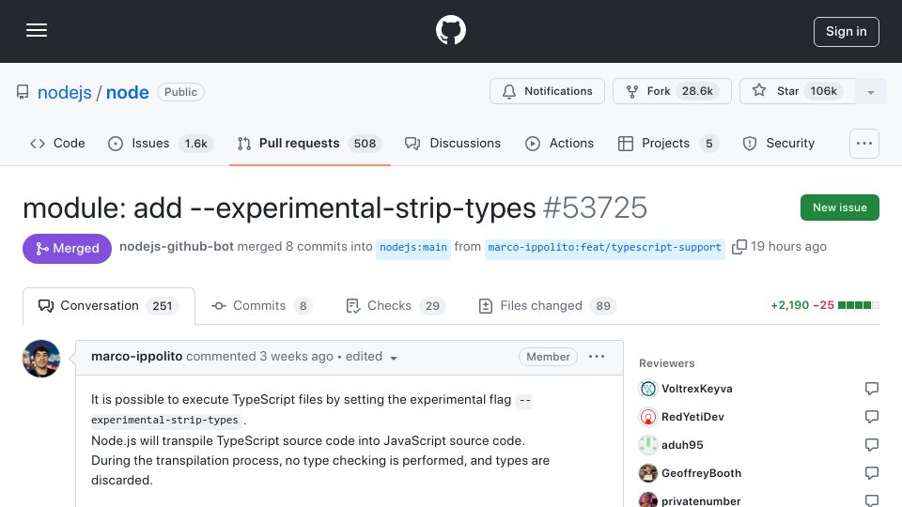Click the purple Merged status badge
This screenshot has width=902, height=507.
[67, 248]
